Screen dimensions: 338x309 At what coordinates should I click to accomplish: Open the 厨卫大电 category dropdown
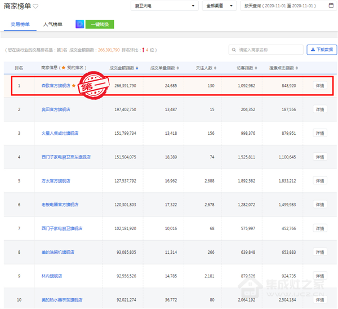(164, 6)
